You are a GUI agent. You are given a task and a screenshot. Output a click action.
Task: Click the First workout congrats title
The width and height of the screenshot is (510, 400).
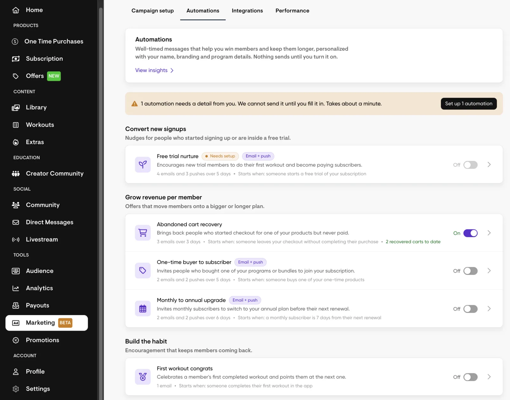point(185,368)
